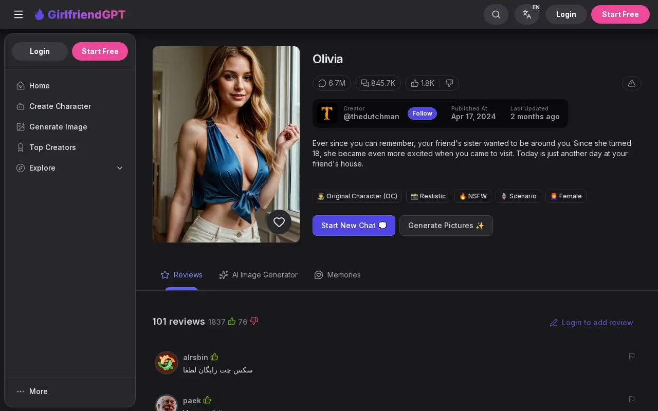The image size is (658, 411).
Task: Select the Scenario tag
Action: pos(518,196)
